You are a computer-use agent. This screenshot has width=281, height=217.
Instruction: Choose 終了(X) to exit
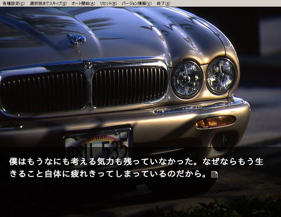click(x=163, y=4)
